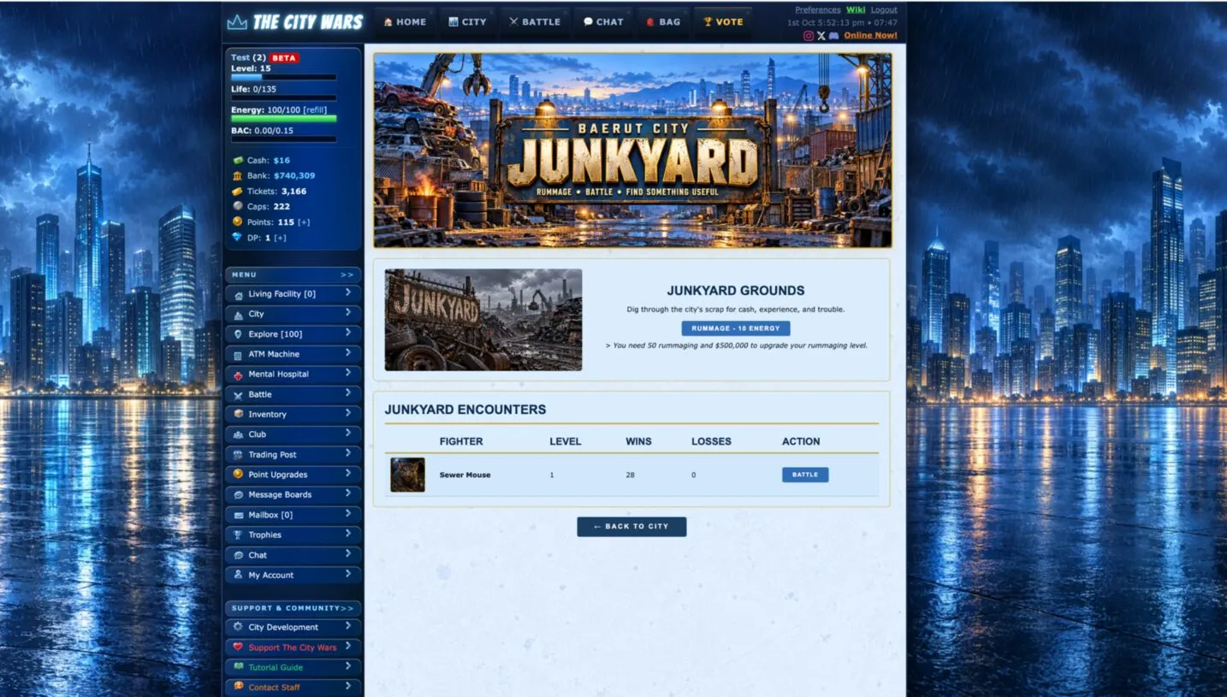Screen dimensions: 1227x697
Task: Click the green Energy progress bar
Action: click(283, 119)
